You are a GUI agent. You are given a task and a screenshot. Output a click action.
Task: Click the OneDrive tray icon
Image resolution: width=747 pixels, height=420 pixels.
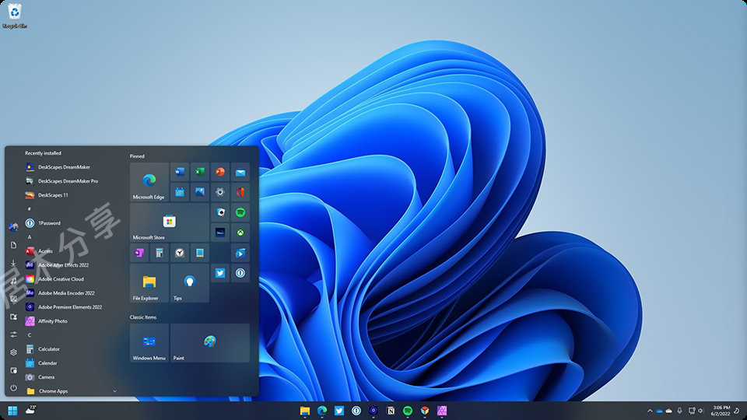coord(659,411)
